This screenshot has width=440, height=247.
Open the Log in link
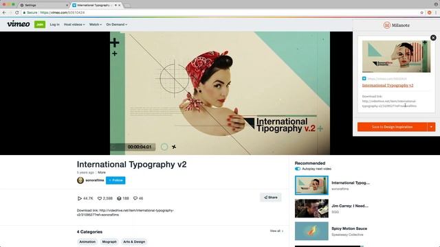(x=55, y=25)
